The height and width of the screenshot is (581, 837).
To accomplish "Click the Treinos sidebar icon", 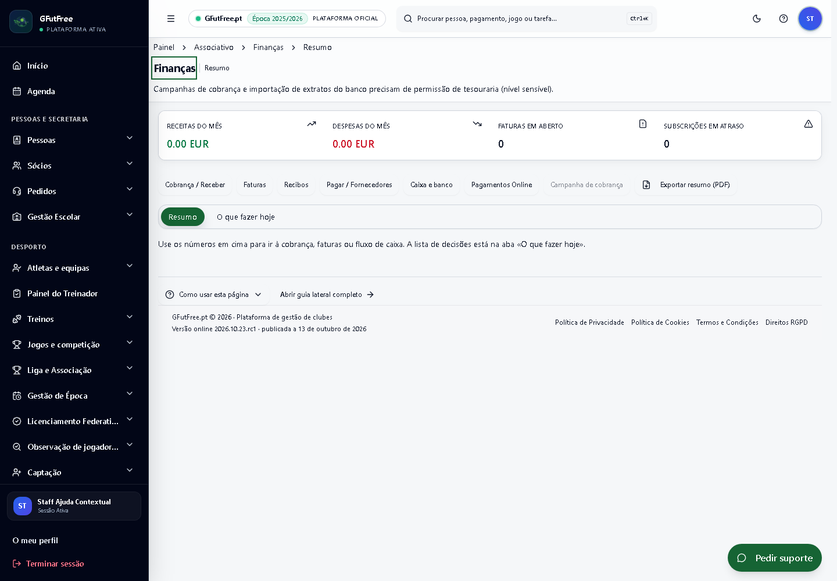I will coord(17,319).
